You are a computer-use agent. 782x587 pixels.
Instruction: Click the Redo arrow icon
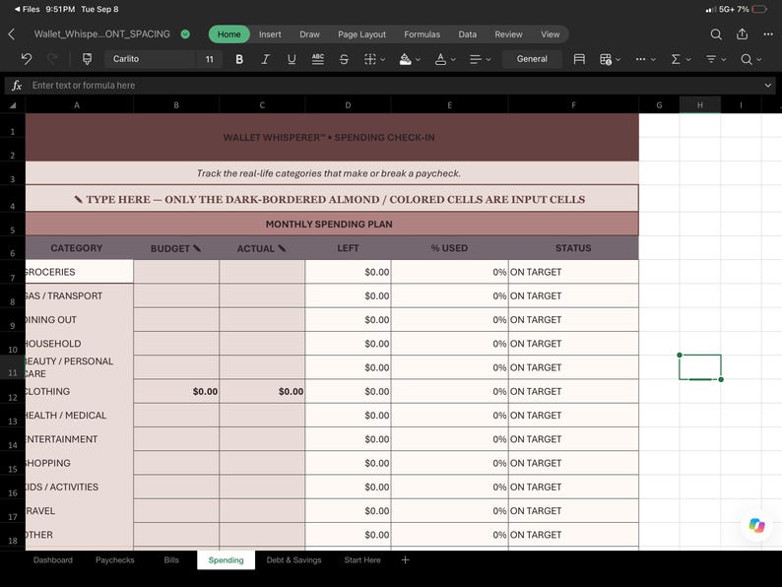pyautogui.click(x=52, y=59)
